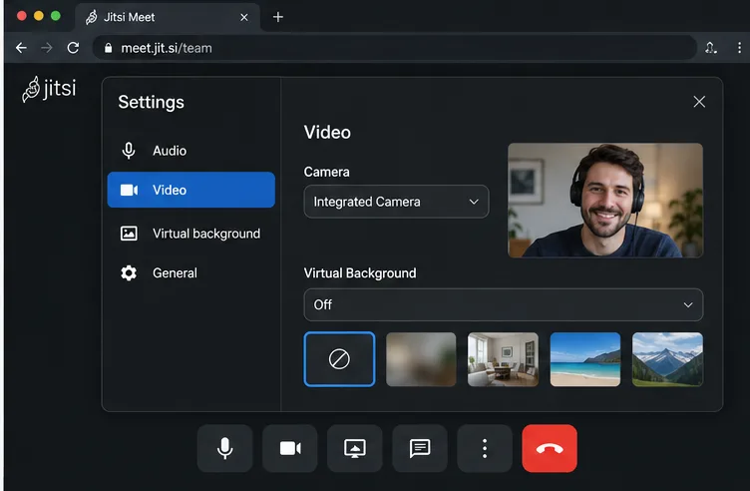
Task: Click the Video heading in the panel
Action: (x=327, y=132)
